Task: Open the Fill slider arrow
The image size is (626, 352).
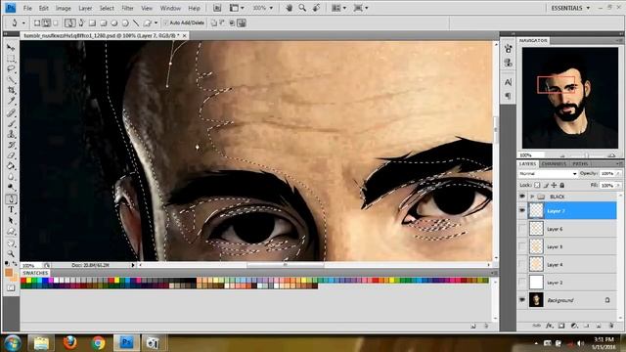Action: point(618,185)
